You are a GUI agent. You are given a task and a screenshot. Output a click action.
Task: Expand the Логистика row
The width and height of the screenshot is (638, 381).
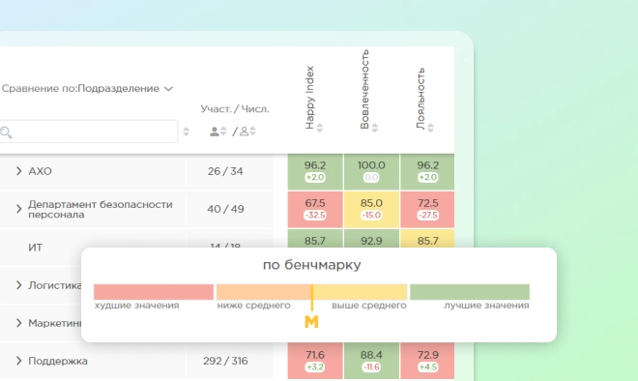tap(18, 285)
